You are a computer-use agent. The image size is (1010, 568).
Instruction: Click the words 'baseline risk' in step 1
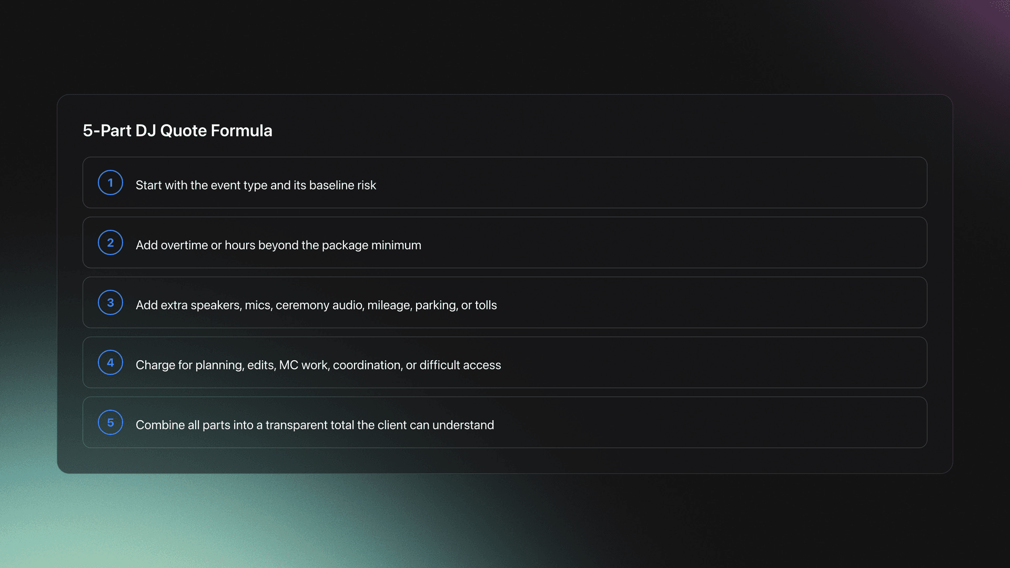[342, 185]
